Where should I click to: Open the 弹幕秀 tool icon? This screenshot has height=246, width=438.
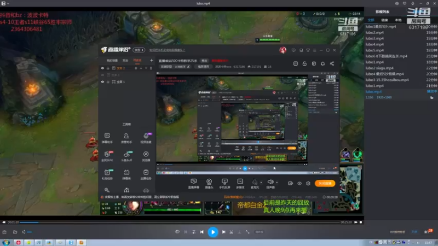(126, 174)
